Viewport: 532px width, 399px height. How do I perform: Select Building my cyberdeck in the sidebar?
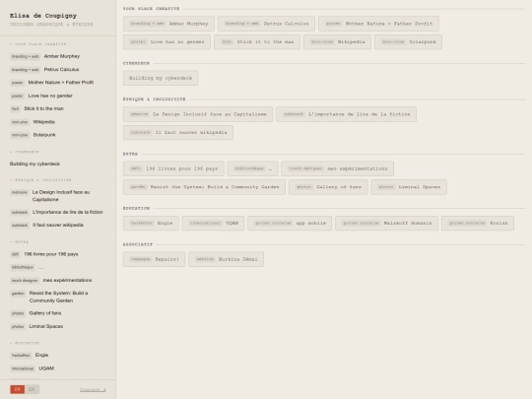(x=34, y=164)
